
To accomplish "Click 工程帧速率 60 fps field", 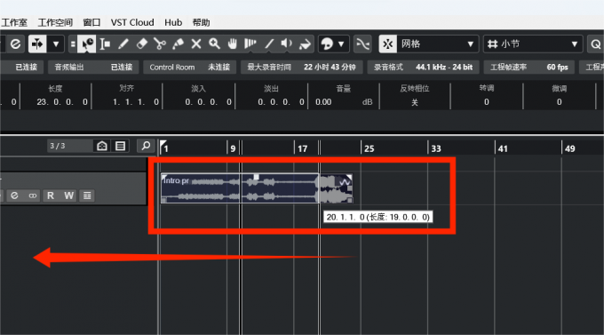I will pyautogui.click(x=528, y=67).
